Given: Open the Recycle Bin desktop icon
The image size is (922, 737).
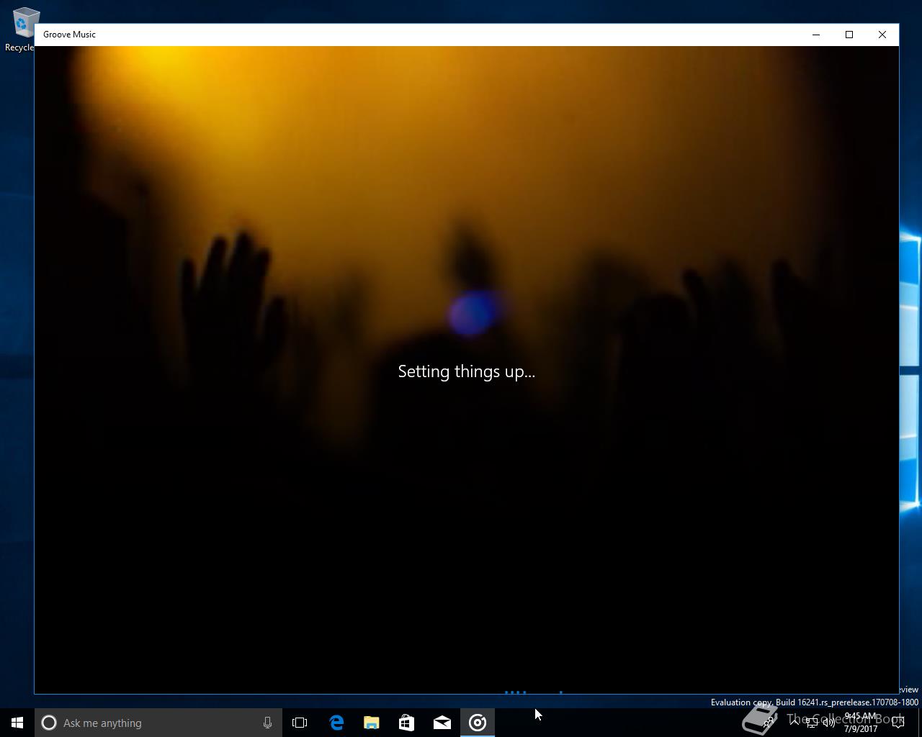Looking at the screenshot, I should pos(22,29).
